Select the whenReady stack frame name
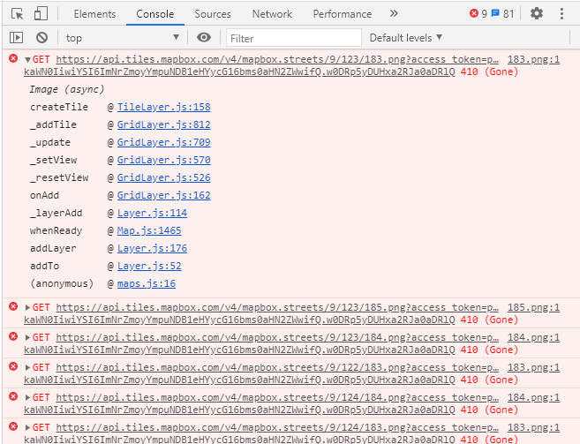 click(x=56, y=231)
